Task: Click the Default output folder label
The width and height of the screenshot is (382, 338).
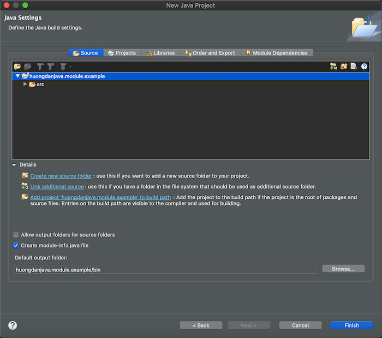Action: (41, 258)
